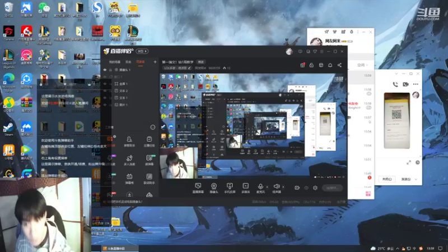Start a video call in the QQ chat window
448x252 pixels.
pyautogui.click(x=405, y=85)
